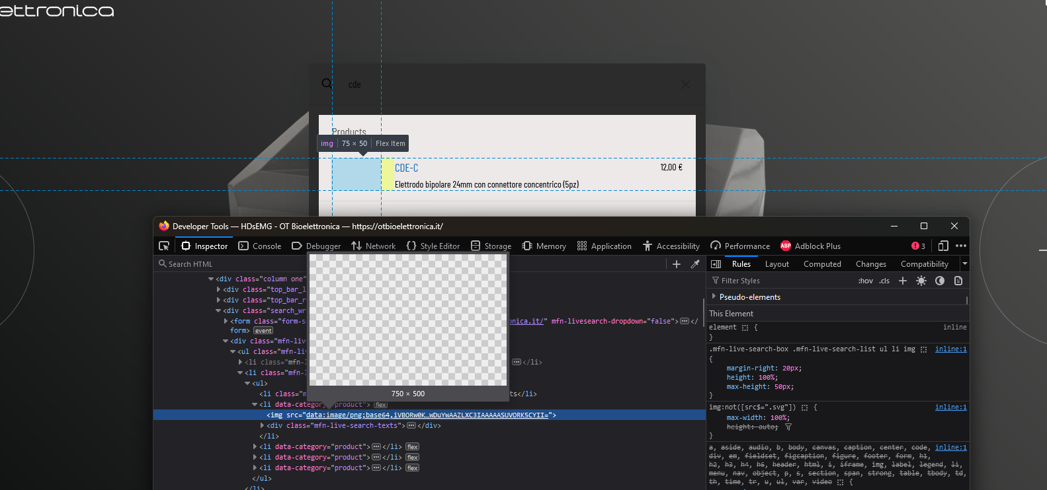Open the Adblock Plus panel
The height and width of the screenshot is (490, 1047).
coord(811,246)
